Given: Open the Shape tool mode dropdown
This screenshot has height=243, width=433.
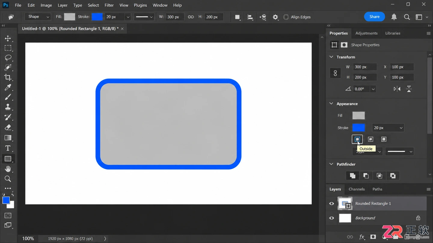Looking at the screenshot, I should (x=38, y=17).
